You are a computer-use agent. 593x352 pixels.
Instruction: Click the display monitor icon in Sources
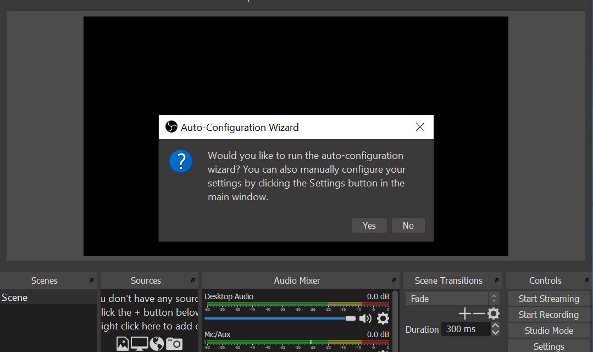tap(139, 344)
